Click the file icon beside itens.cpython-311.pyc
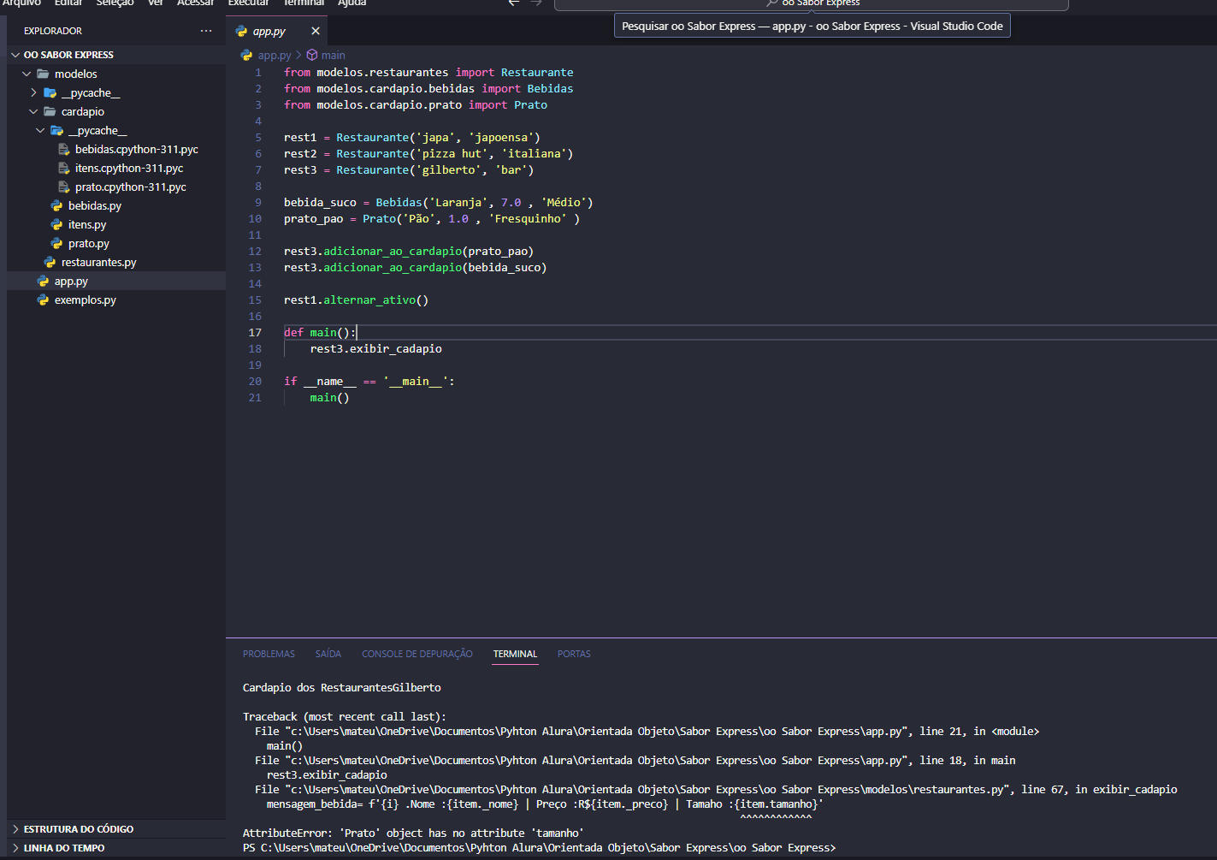The height and width of the screenshot is (860, 1217). click(63, 168)
